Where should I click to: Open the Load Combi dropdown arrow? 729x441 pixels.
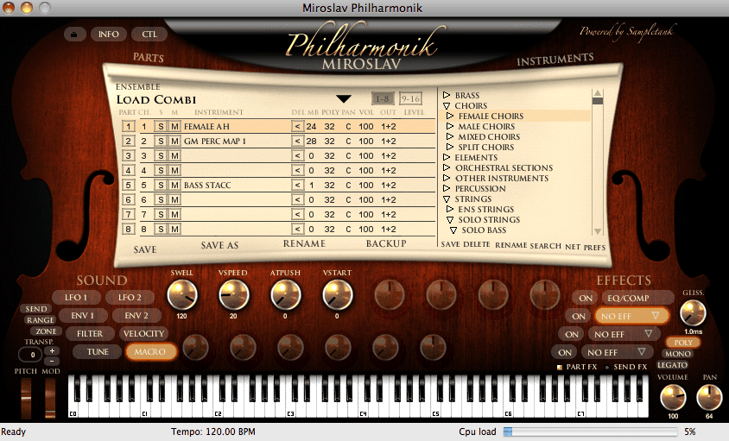pyautogui.click(x=345, y=99)
